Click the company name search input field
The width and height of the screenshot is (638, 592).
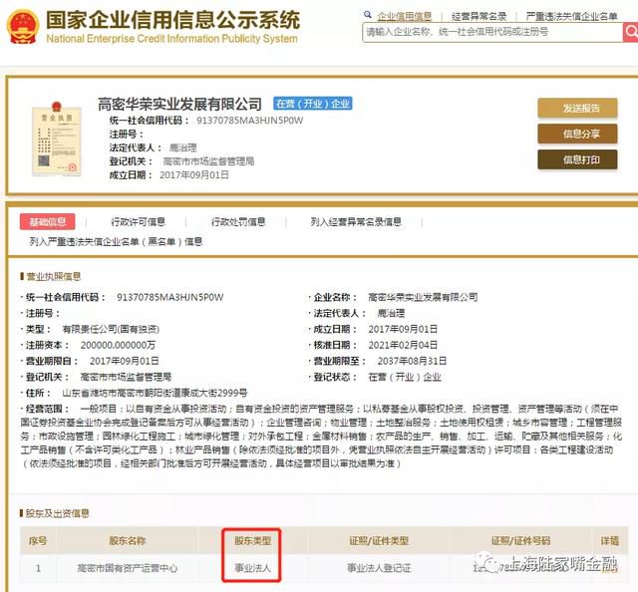492,32
